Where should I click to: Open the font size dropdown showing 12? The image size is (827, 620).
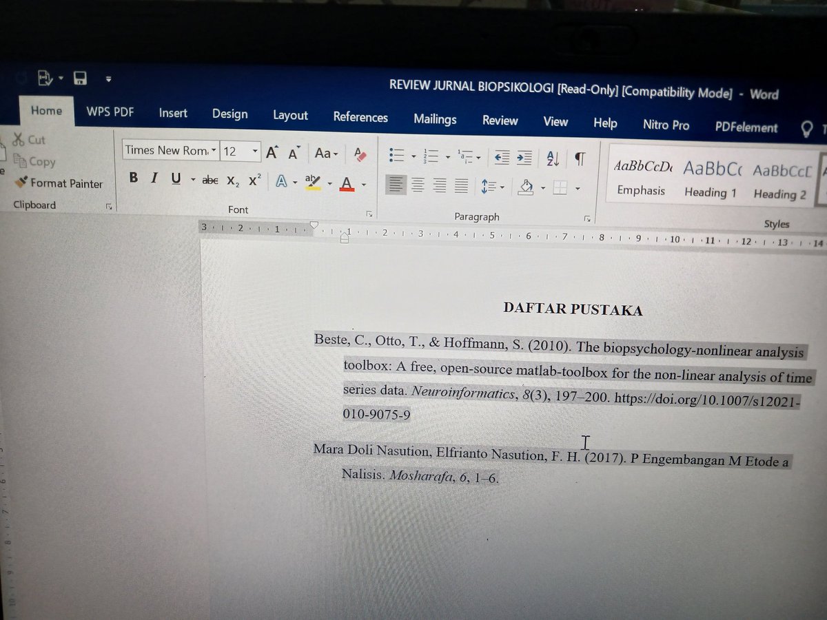click(255, 152)
